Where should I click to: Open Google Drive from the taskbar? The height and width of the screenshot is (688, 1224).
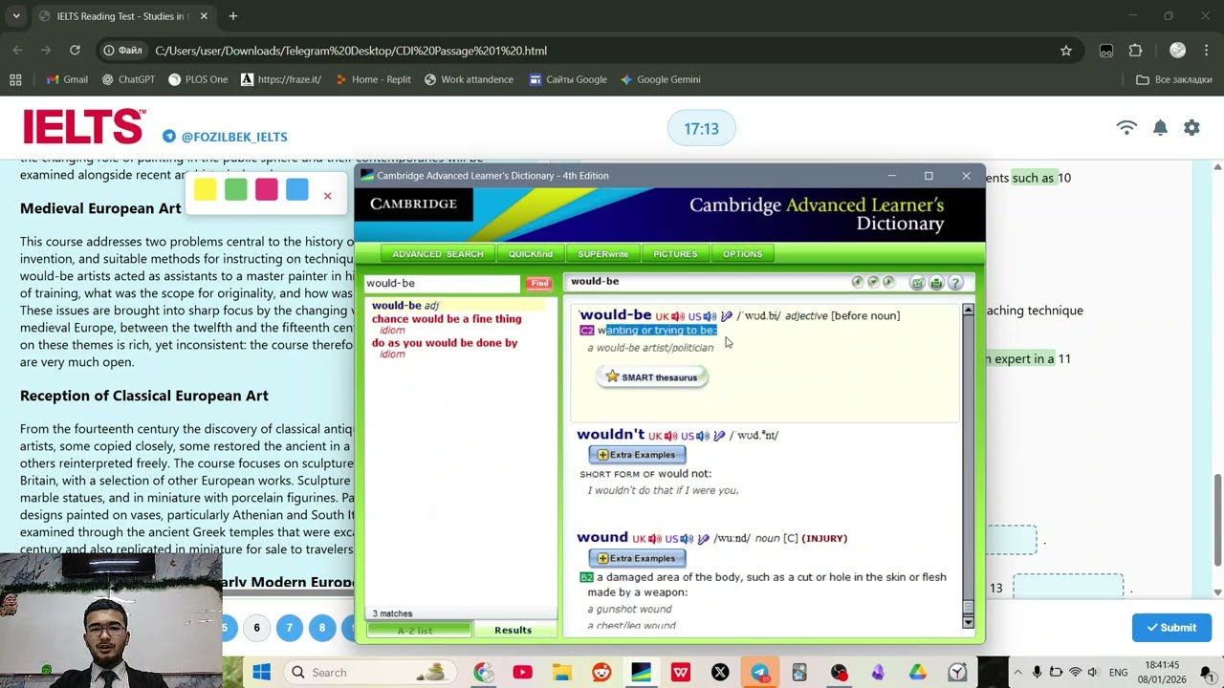coord(917,673)
